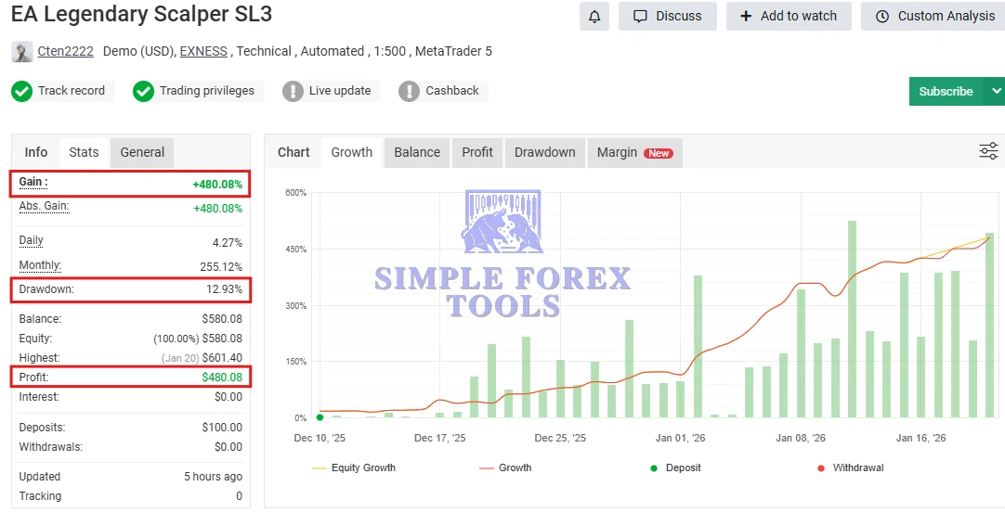
Task: Click the Trading privileges checkmark icon
Action: click(143, 91)
